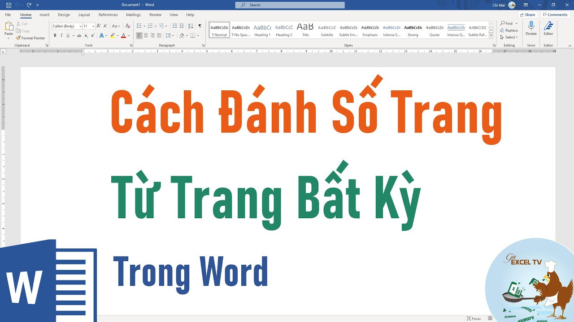Toggle Underline formatting
The height and width of the screenshot is (322, 574).
(68, 35)
